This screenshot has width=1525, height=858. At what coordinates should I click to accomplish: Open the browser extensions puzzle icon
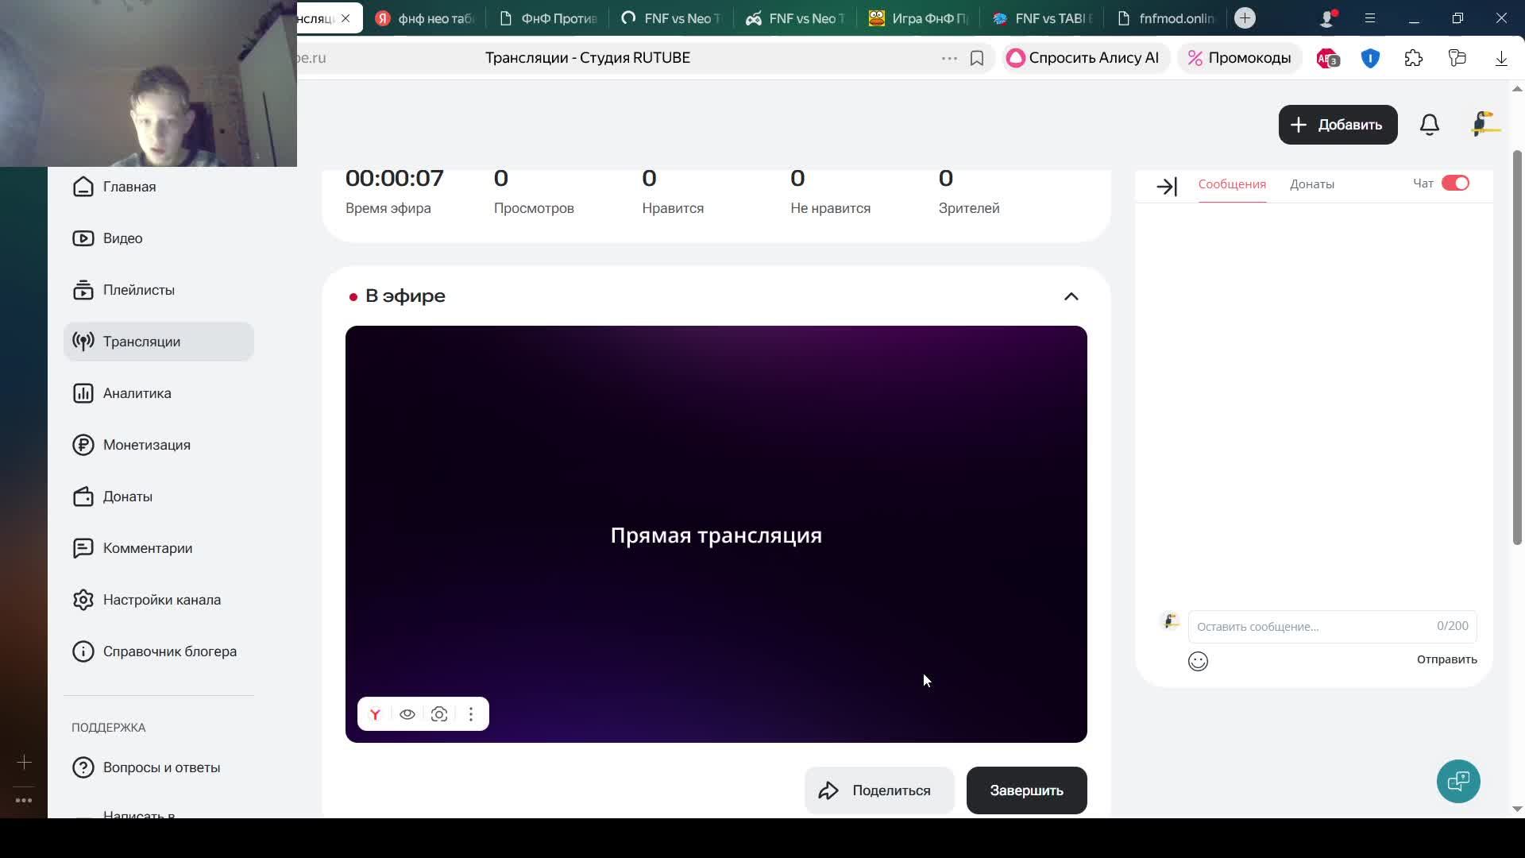pos(1414,58)
